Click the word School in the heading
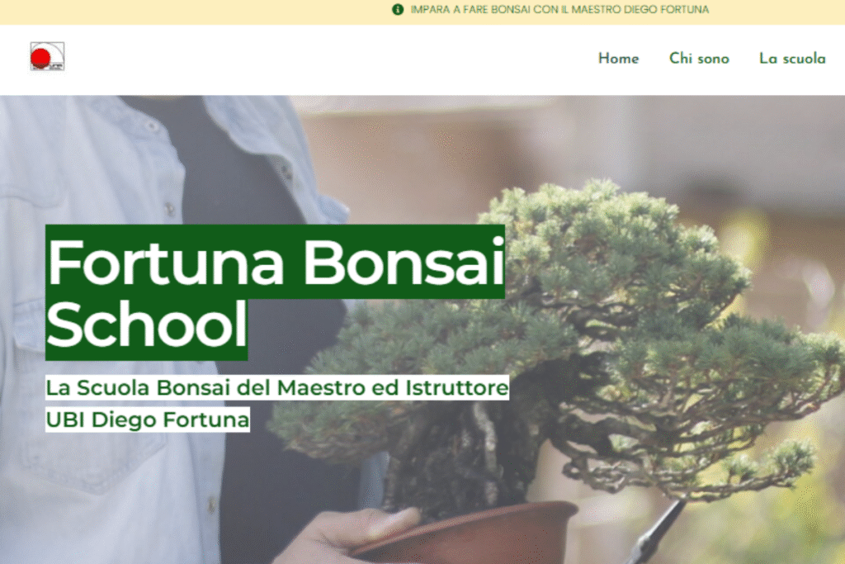Viewport: 845px width, 564px height. 147,325
